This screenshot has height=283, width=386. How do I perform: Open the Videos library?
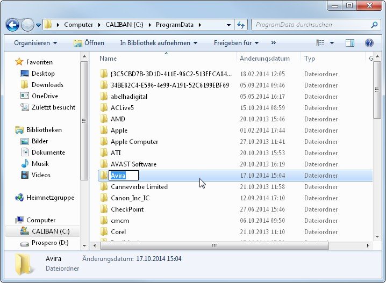pos(41,175)
